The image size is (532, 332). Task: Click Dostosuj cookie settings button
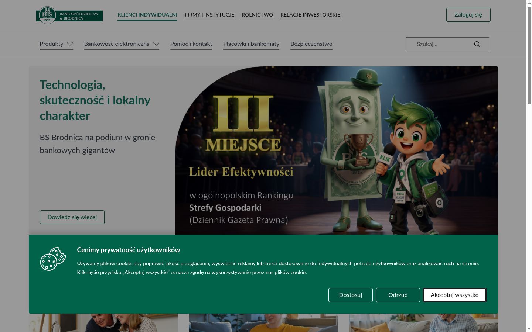pyautogui.click(x=351, y=295)
